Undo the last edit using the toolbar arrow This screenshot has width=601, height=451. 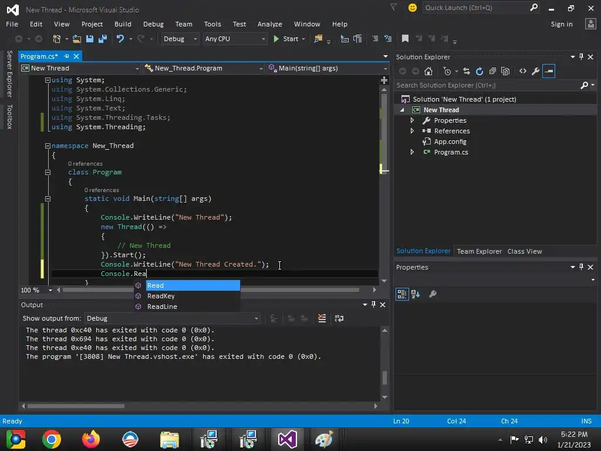coord(120,39)
